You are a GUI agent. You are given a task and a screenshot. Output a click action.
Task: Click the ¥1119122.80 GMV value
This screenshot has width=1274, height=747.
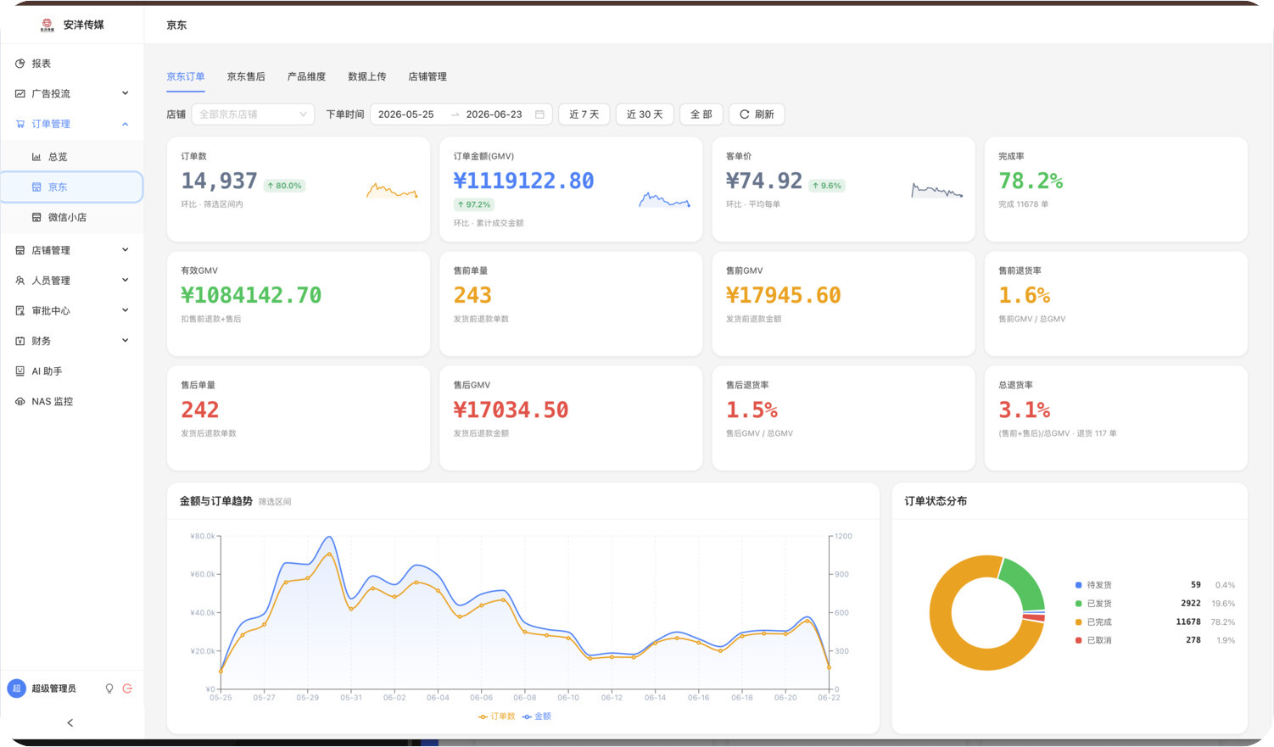(523, 181)
